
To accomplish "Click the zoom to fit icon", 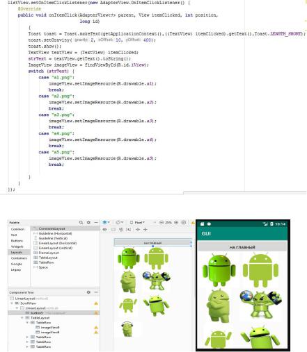I will 183,222.
